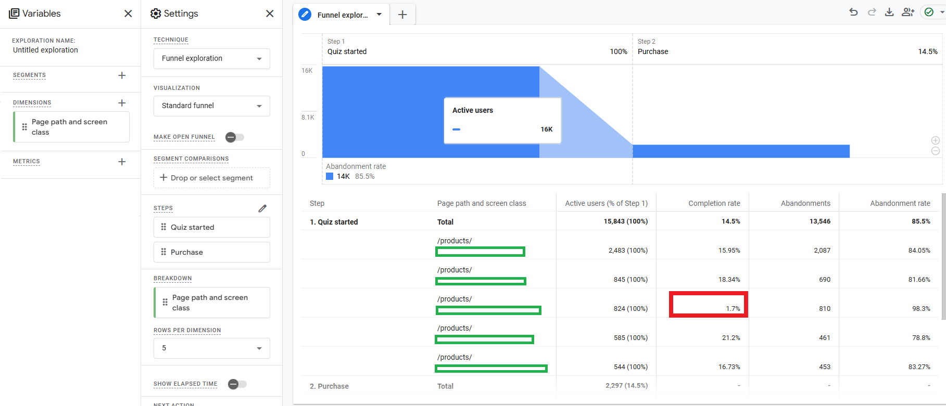Screen dimensions: 946x406
Task: Grab the Quiz started step drag handle
Action: 163,227
